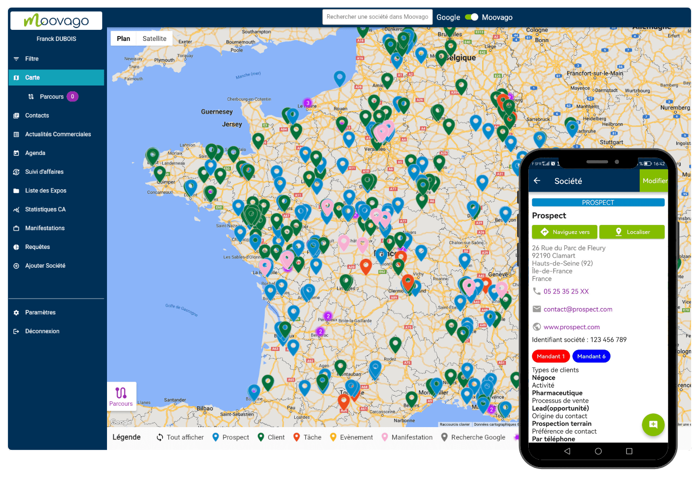699x481 pixels.
Task: Click the Franck DUBOIS user name
Action: (x=56, y=39)
